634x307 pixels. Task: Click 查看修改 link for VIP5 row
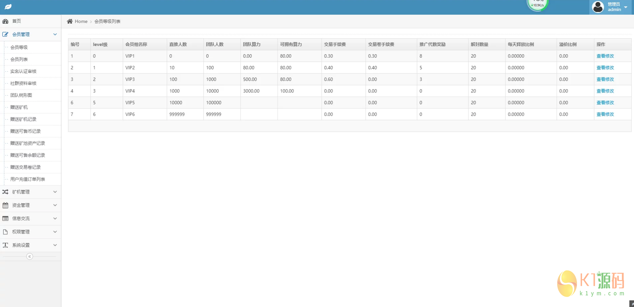click(605, 103)
